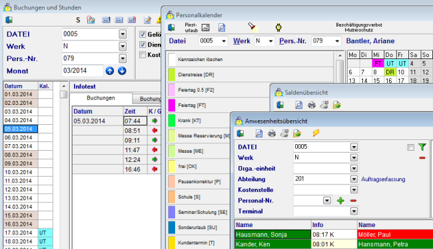The width and height of the screenshot is (433, 249).
Task: Open Werk dropdown in Buchungen und Stunden
Action: 123,46
